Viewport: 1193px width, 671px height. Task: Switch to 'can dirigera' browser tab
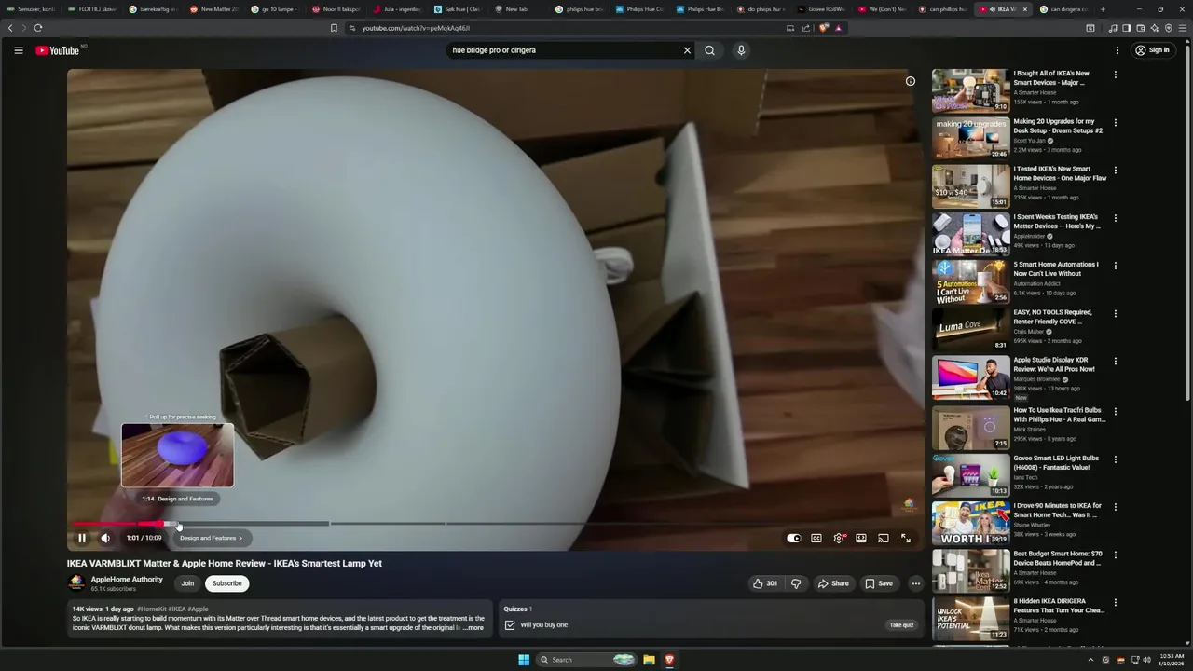1063,9
